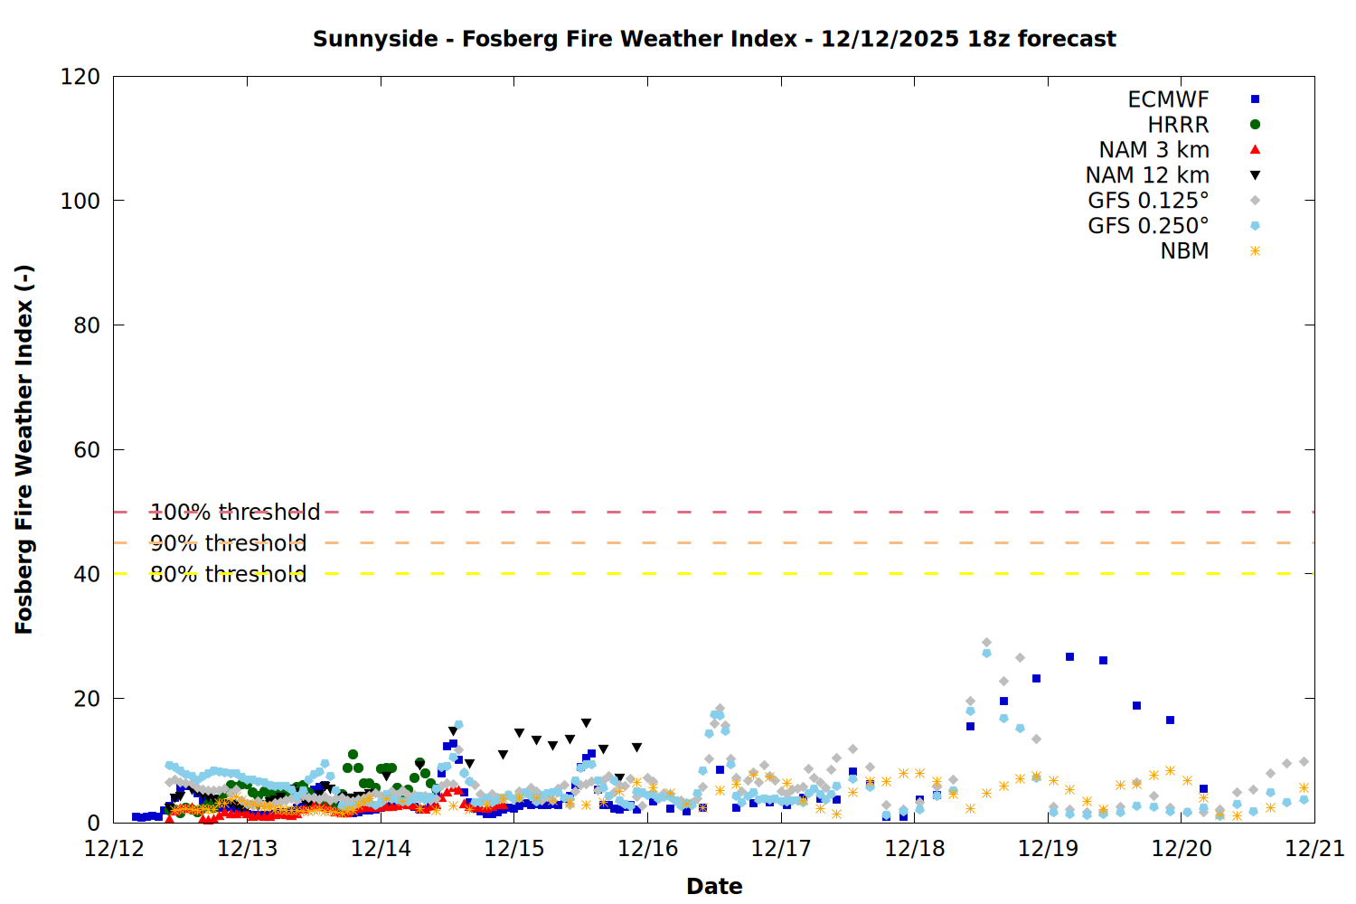Click the HRRR green circle legend marker
The height and width of the screenshot is (904, 1356).
tap(1255, 125)
